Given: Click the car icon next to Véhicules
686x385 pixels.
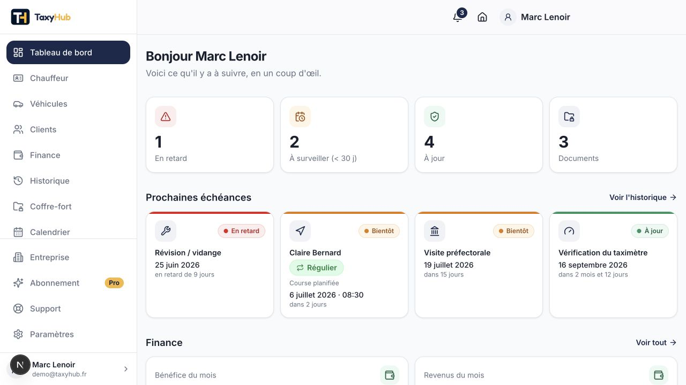Looking at the screenshot, I should tap(18, 104).
